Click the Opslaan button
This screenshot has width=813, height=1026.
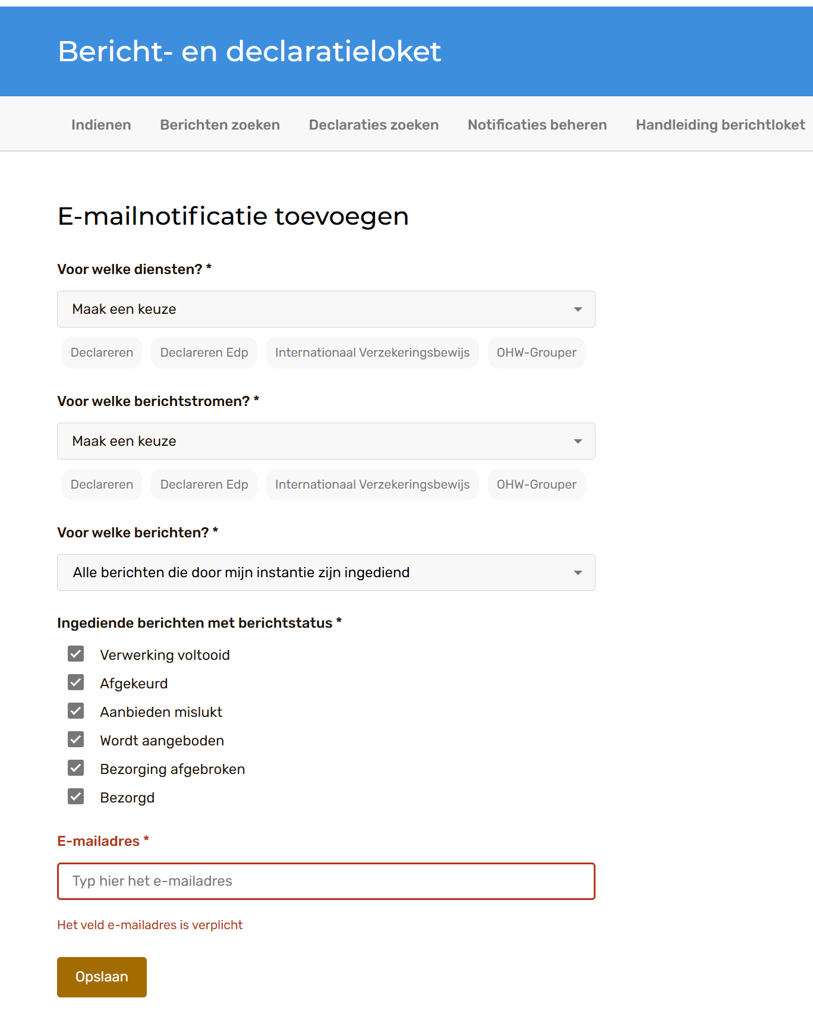click(102, 977)
